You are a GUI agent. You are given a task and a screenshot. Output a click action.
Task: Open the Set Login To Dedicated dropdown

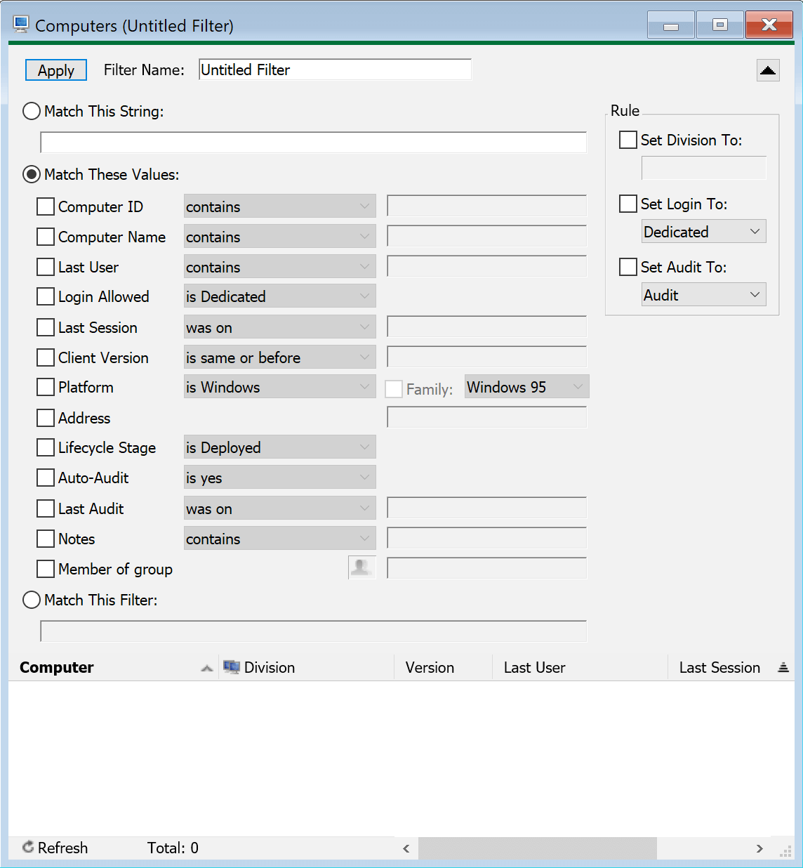[703, 232]
